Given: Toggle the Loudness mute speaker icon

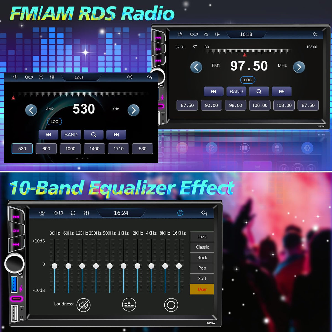Looking at the screenshot, I should pos(83,305).
